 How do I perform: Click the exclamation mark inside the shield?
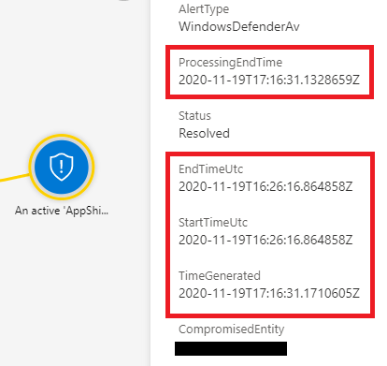[x=62, y=166]
